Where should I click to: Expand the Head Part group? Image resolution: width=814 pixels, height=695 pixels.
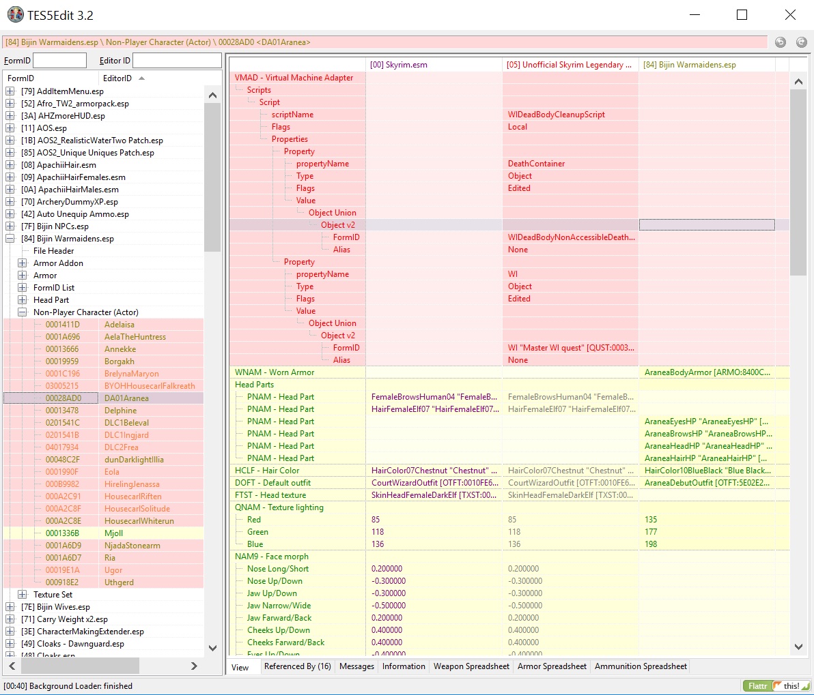point(23,300)
